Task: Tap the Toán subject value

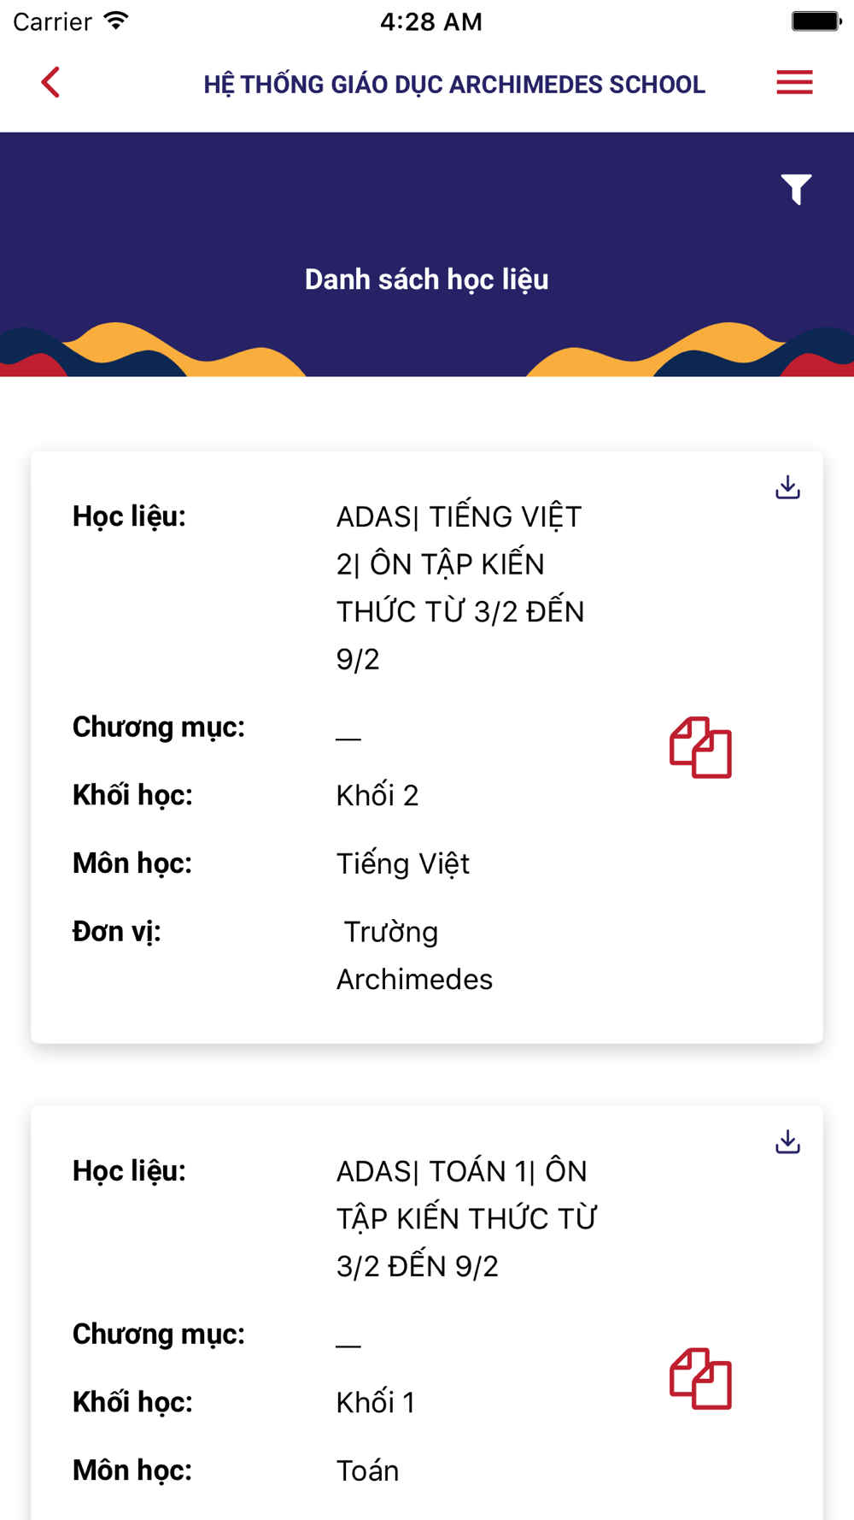Action: tap(368, 1471)
